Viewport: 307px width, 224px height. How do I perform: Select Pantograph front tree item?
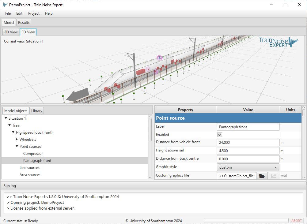(x=37, y=161)
